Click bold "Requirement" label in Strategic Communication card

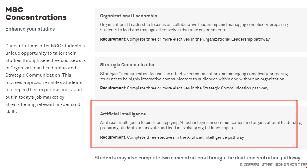[112, 88]
